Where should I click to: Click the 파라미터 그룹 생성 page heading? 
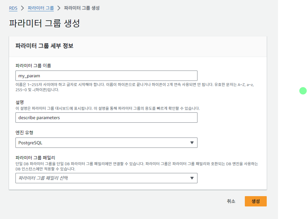click(44, 23)
